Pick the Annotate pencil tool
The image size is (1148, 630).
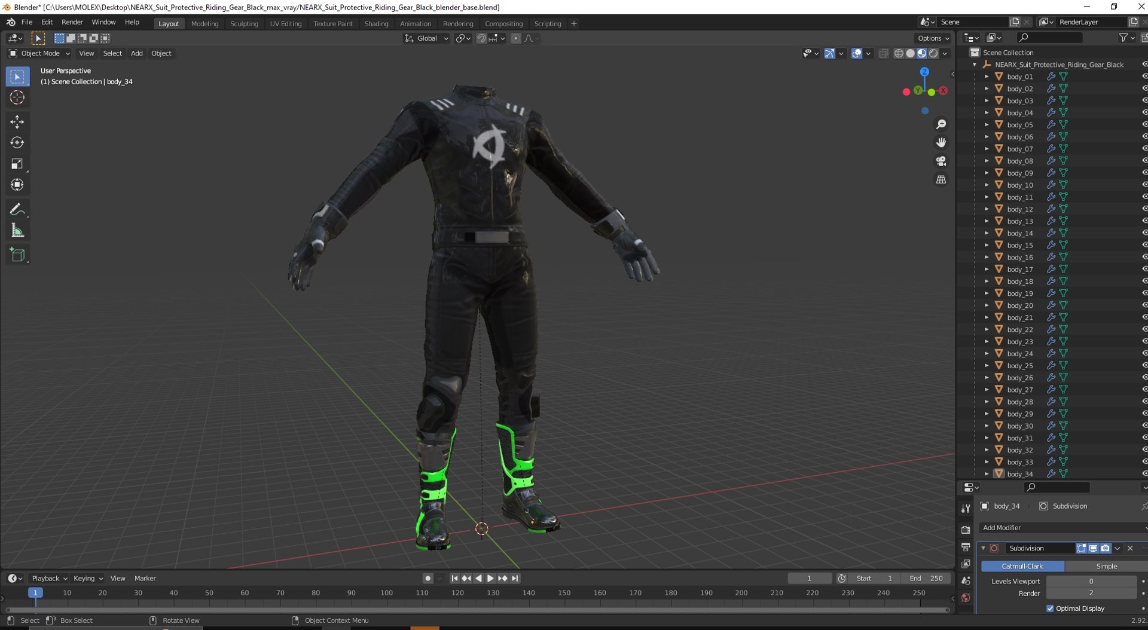tap(17, 209)
